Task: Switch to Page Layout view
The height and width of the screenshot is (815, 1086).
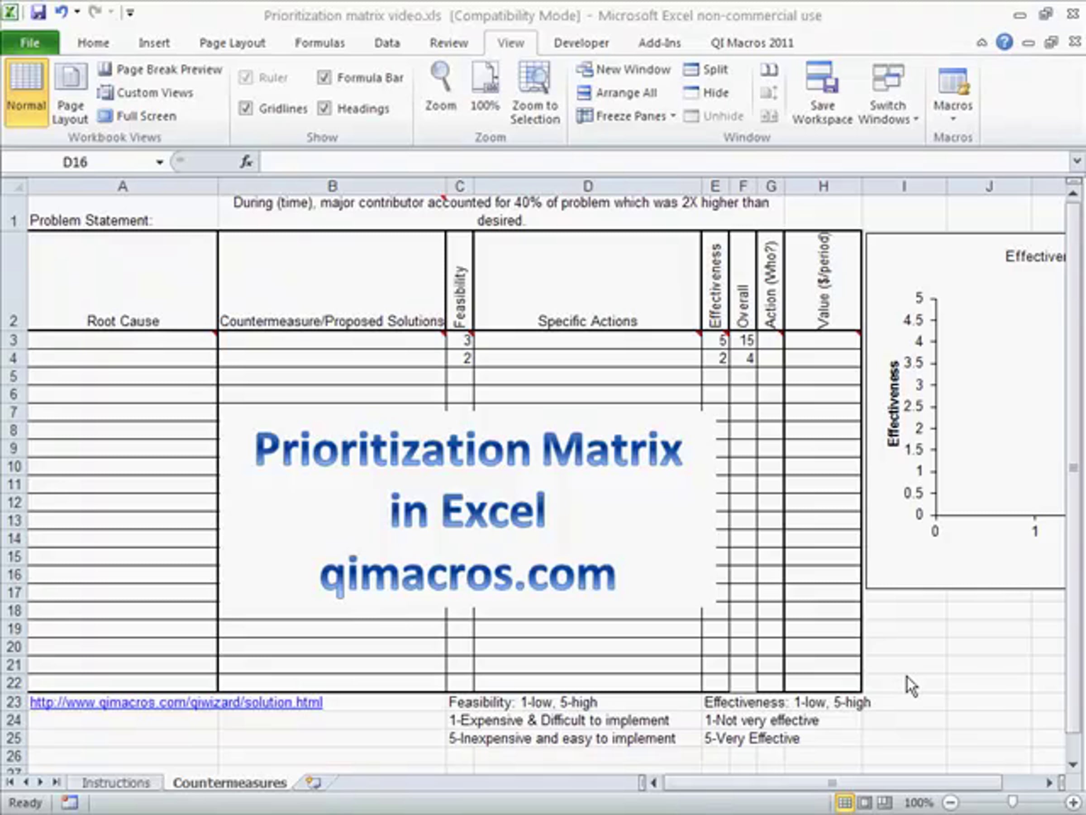Action: pos(70,92)
